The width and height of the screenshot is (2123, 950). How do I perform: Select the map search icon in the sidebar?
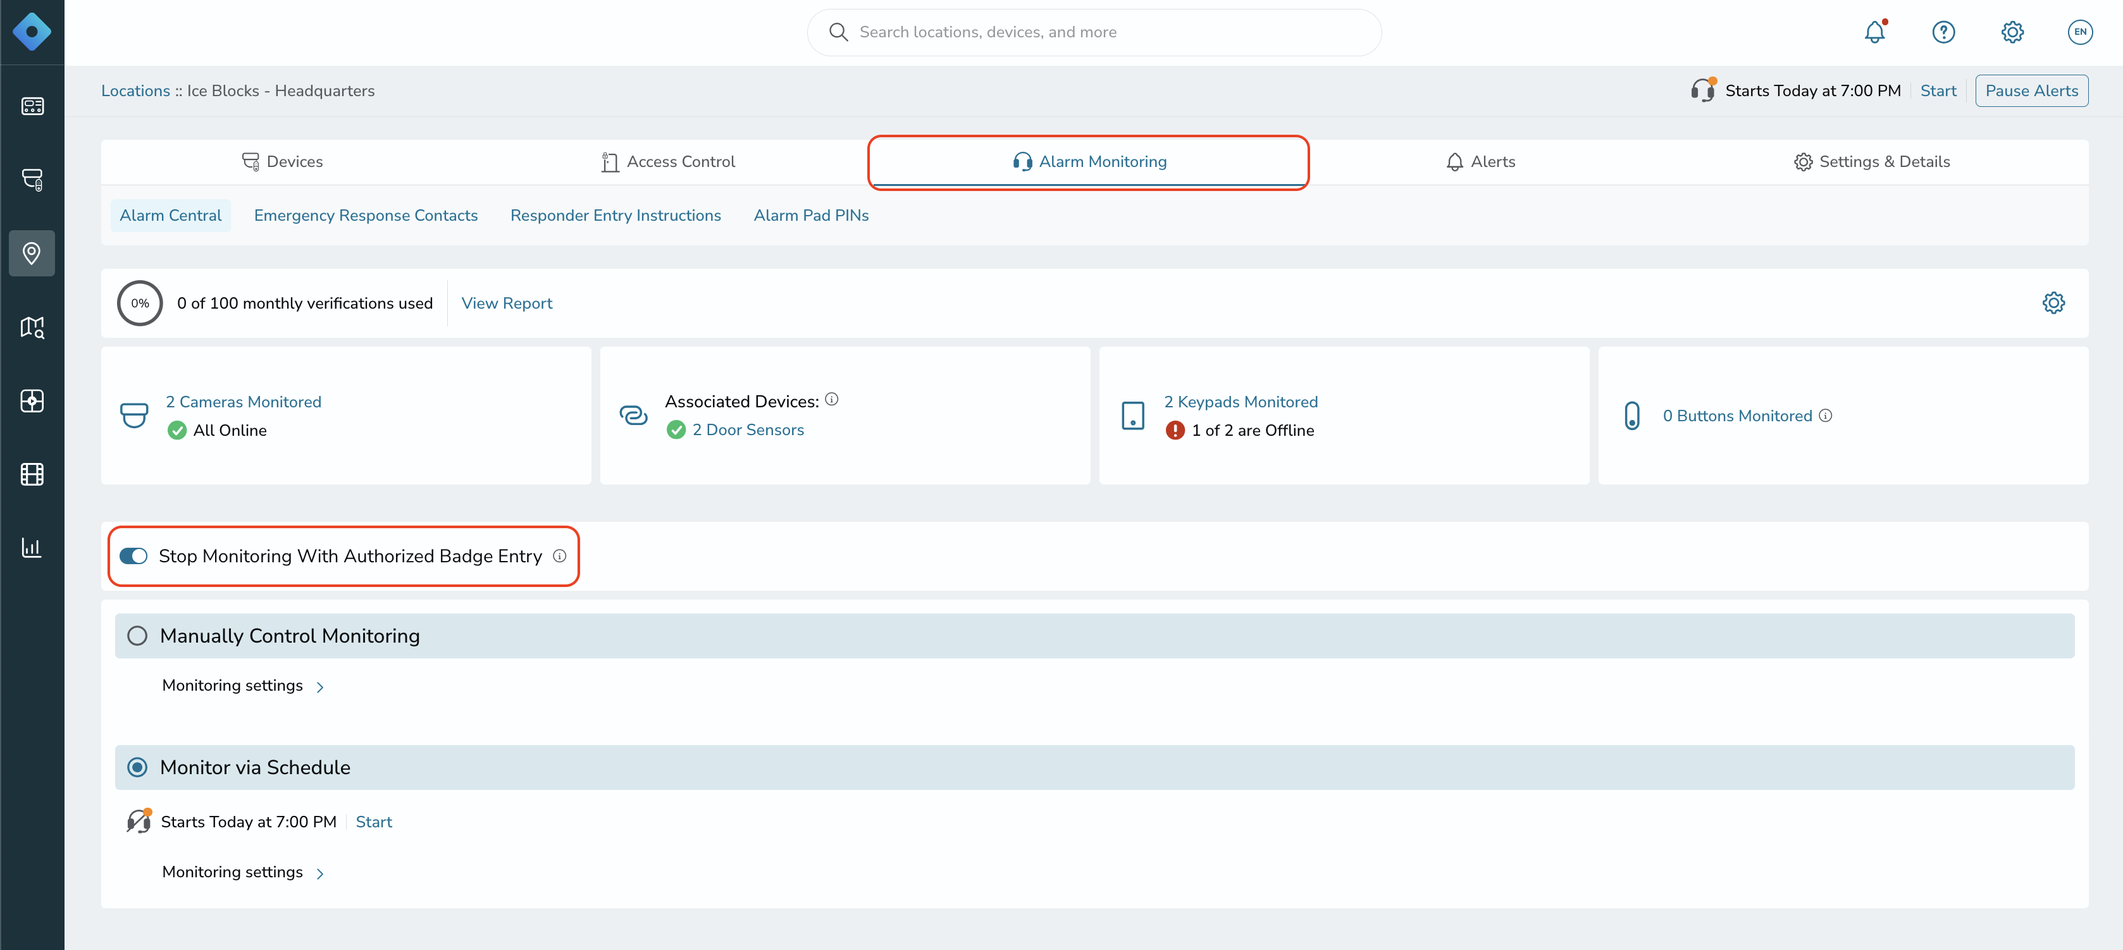(32, 327)
